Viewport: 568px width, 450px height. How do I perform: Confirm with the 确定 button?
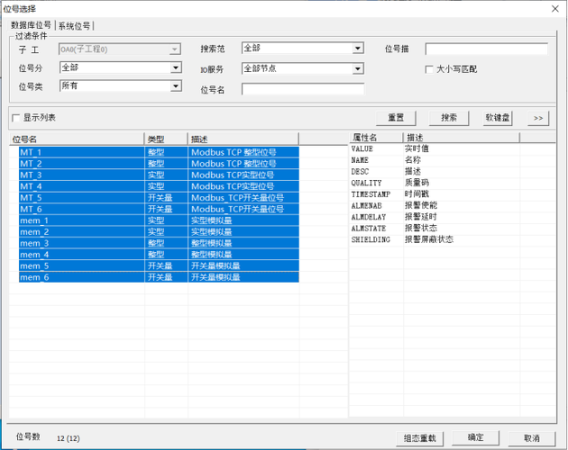(476, 437)
